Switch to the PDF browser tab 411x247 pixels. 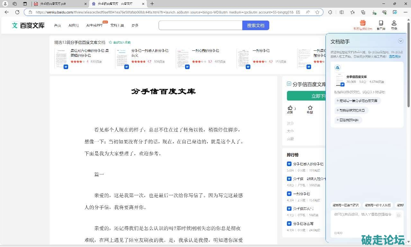59,4
